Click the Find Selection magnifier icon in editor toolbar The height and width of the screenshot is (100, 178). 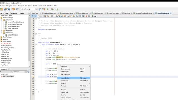click(57, 16)
